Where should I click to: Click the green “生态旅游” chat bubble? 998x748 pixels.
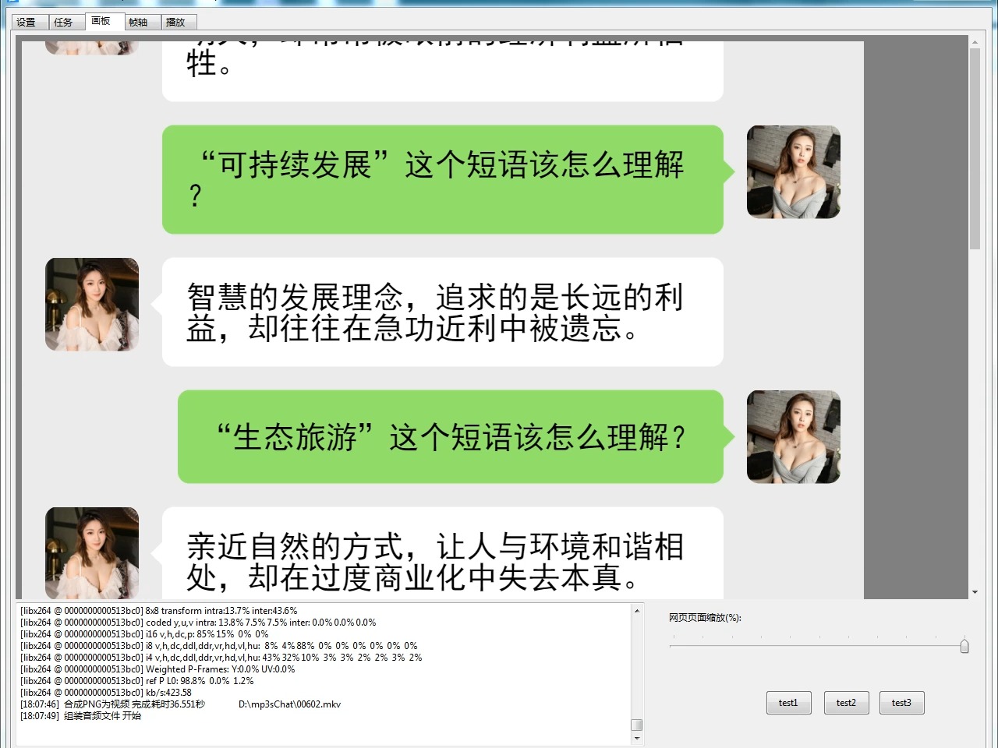pos(451,436)
